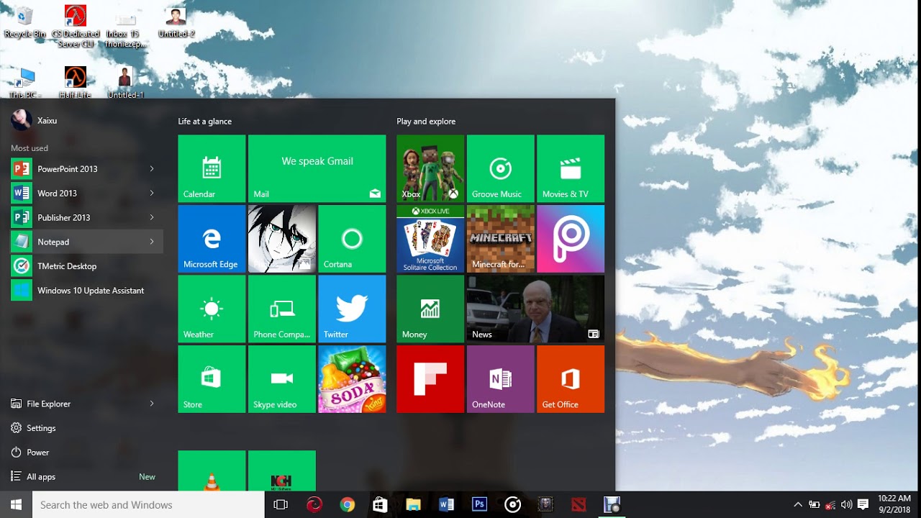
Task: Open File Explorer from Start menu
Action: coord(87,404)
